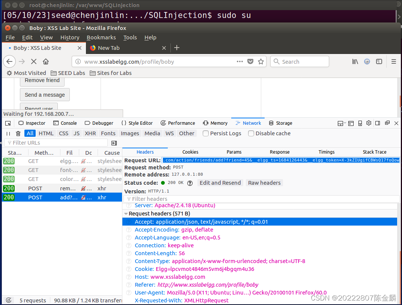
Task: Dock devtools to the side of the window
Action: [378, 123]
